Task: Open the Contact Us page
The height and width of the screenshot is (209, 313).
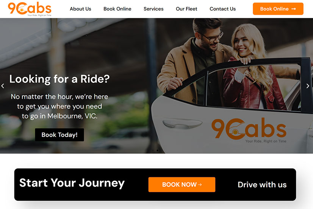Action: tap(222, 9)
